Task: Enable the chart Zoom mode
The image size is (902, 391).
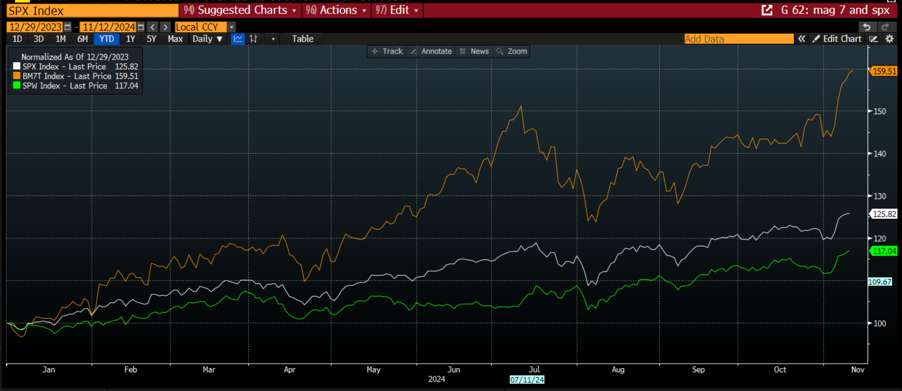Action: [x=512, y=51]
